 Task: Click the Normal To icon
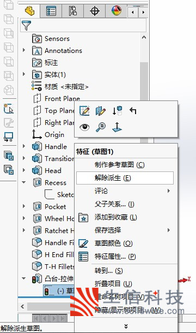click(x=117, y=127)
